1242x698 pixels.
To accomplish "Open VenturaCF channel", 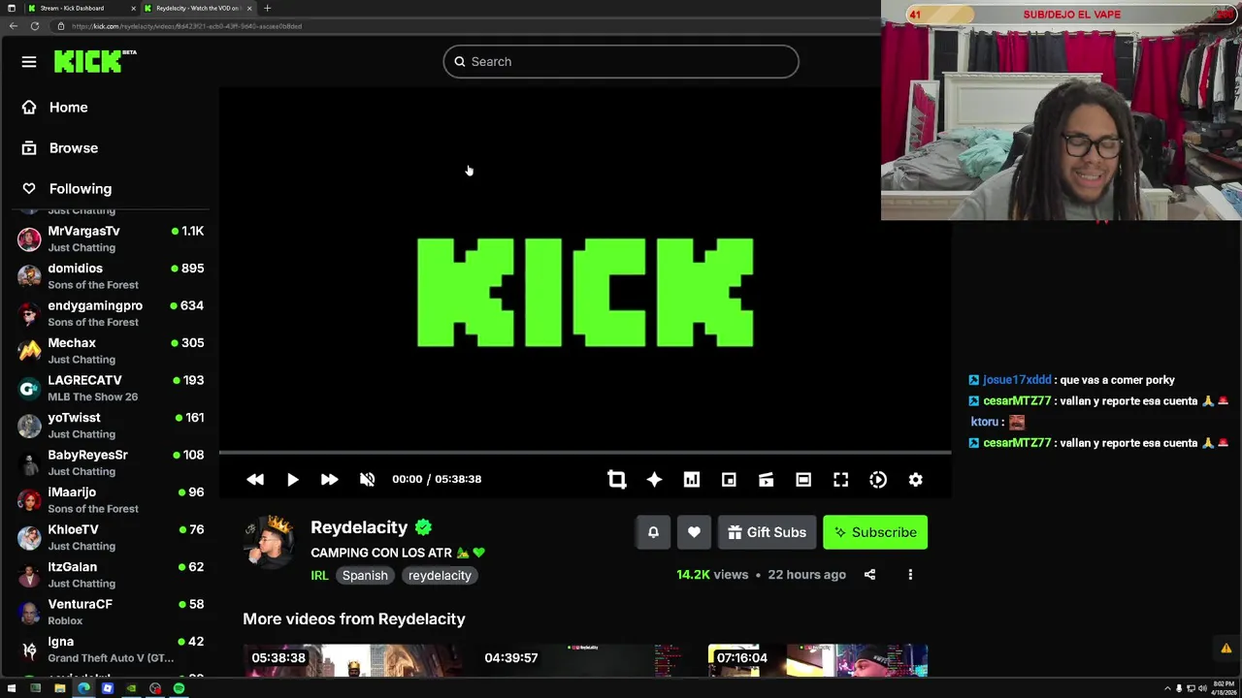I will [x=109, y=612].
